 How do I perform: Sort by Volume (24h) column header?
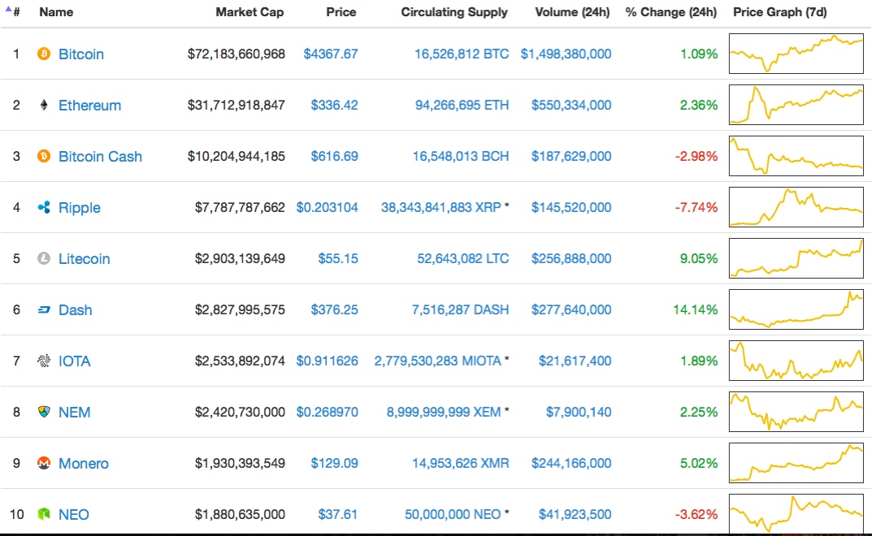tap(572, 12)
